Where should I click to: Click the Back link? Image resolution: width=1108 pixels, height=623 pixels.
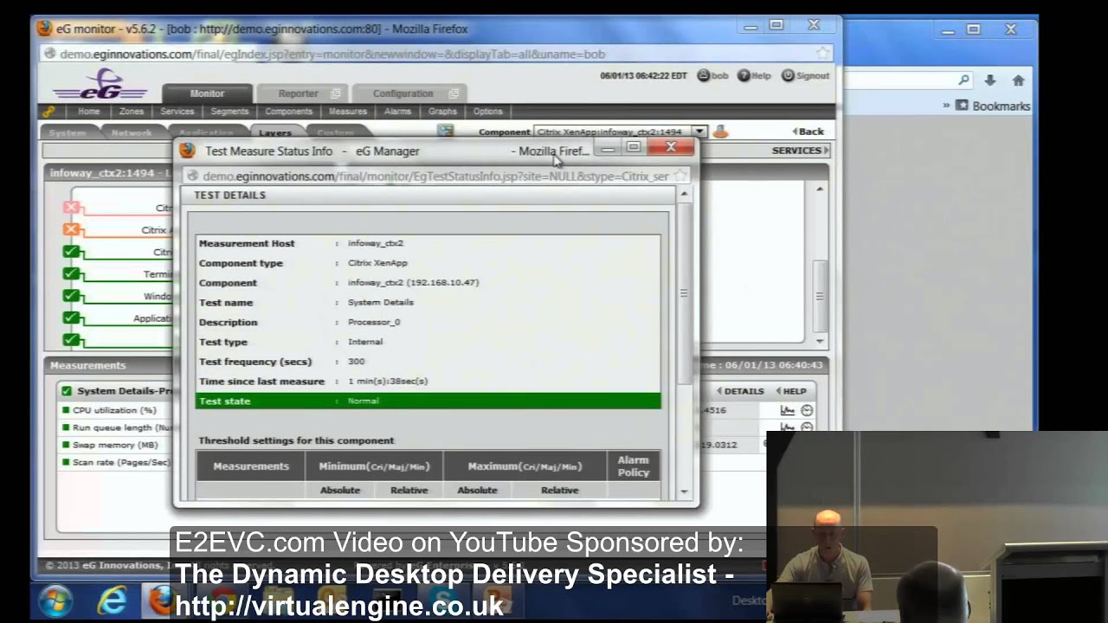[x=808, y=132]
